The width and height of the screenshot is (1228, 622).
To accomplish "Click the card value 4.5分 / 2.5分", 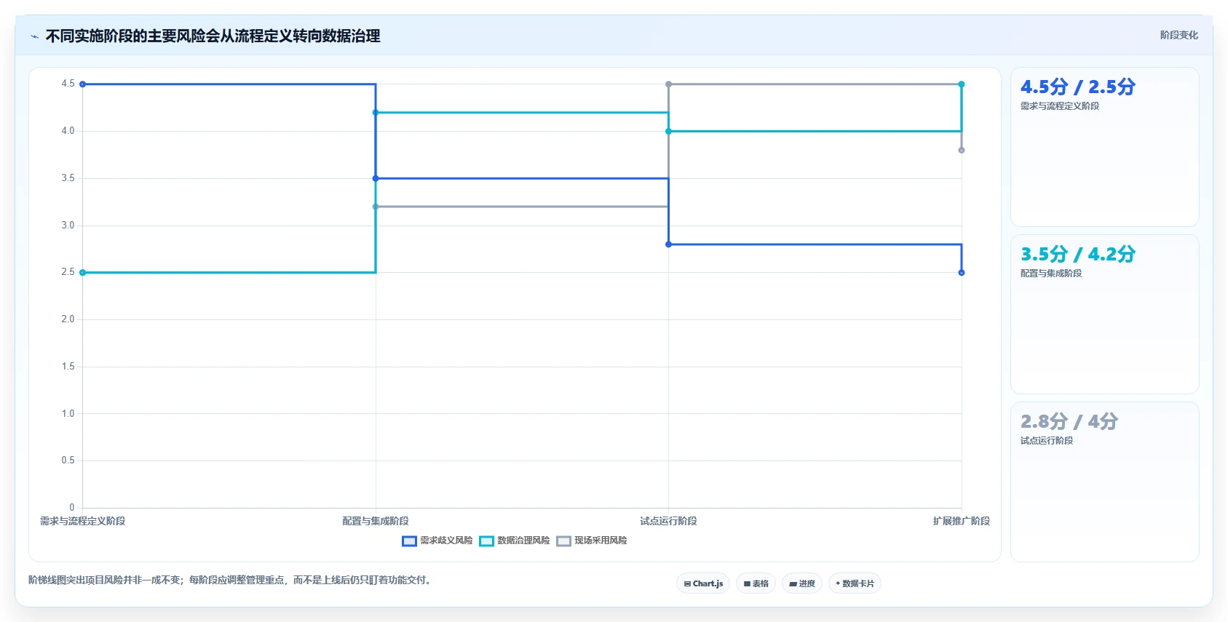I will [x=1078, y=87].
